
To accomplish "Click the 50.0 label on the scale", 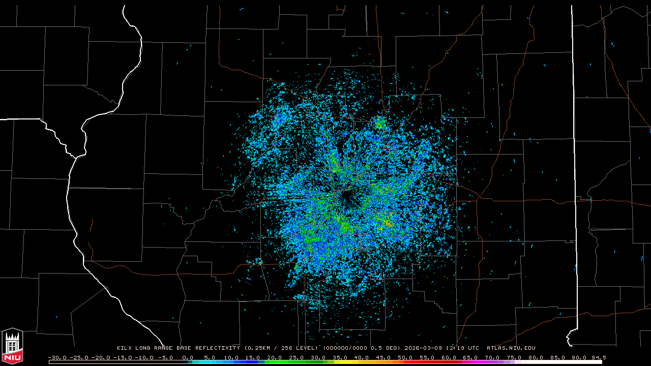I will [405, 357].
